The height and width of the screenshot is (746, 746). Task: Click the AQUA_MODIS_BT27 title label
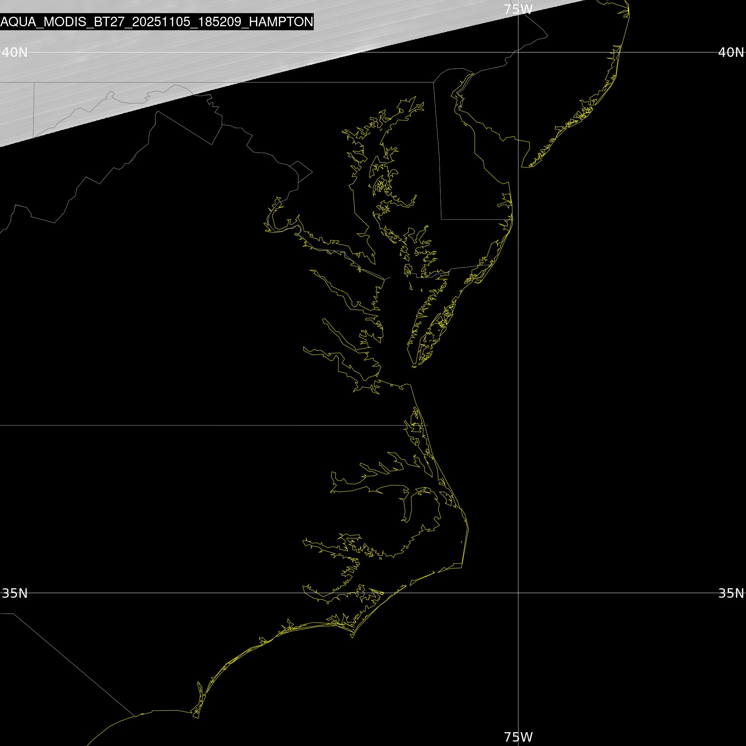click(x=156, y=21)
